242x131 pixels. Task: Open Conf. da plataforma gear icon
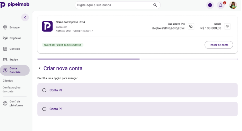point(5,103)
